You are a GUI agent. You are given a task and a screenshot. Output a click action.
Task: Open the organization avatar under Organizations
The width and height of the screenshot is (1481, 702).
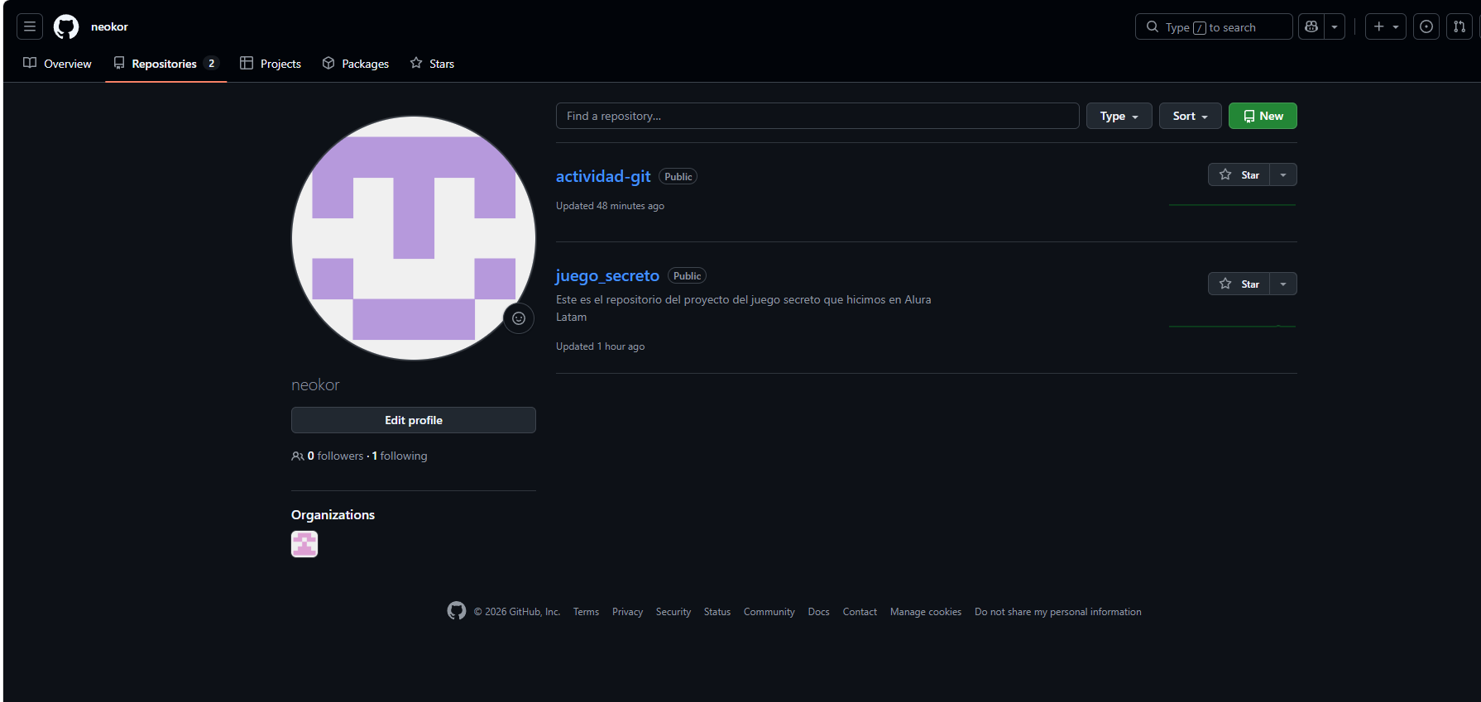(304, 544)
